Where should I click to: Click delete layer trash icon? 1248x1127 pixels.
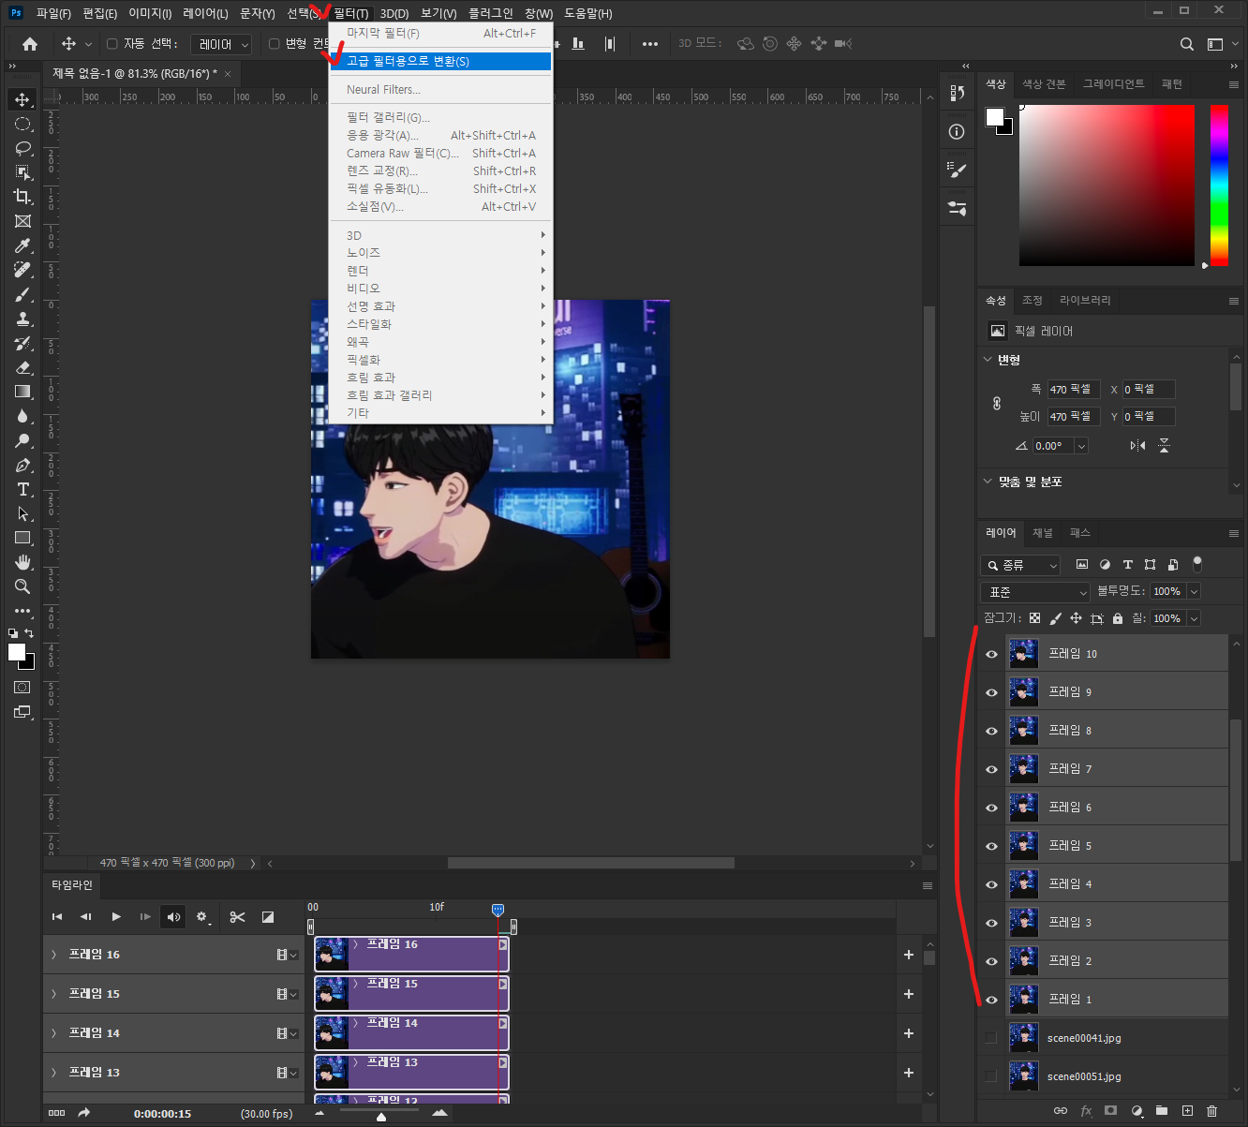[x=1211, y=1111]
